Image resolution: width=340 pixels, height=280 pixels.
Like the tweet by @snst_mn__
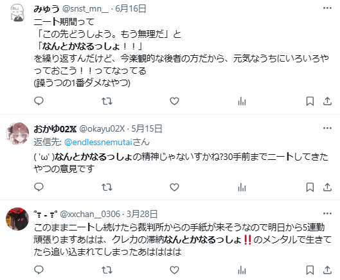(174, 101)
